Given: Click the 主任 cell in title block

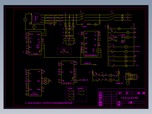Looking at the screenshot, I should point(100,93).
